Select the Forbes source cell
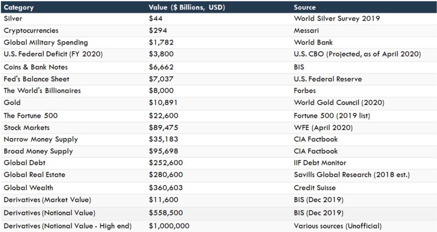437x232 pixels. point(304,91)
